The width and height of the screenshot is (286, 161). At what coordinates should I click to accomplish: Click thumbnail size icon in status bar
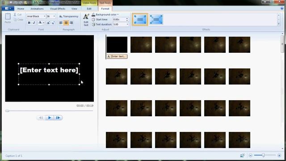[x=242, y=155]
